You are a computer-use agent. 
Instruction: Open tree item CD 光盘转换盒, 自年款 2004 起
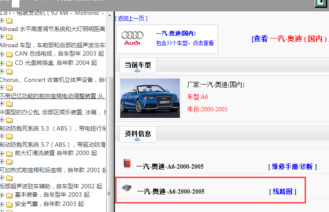coord(56,63)
